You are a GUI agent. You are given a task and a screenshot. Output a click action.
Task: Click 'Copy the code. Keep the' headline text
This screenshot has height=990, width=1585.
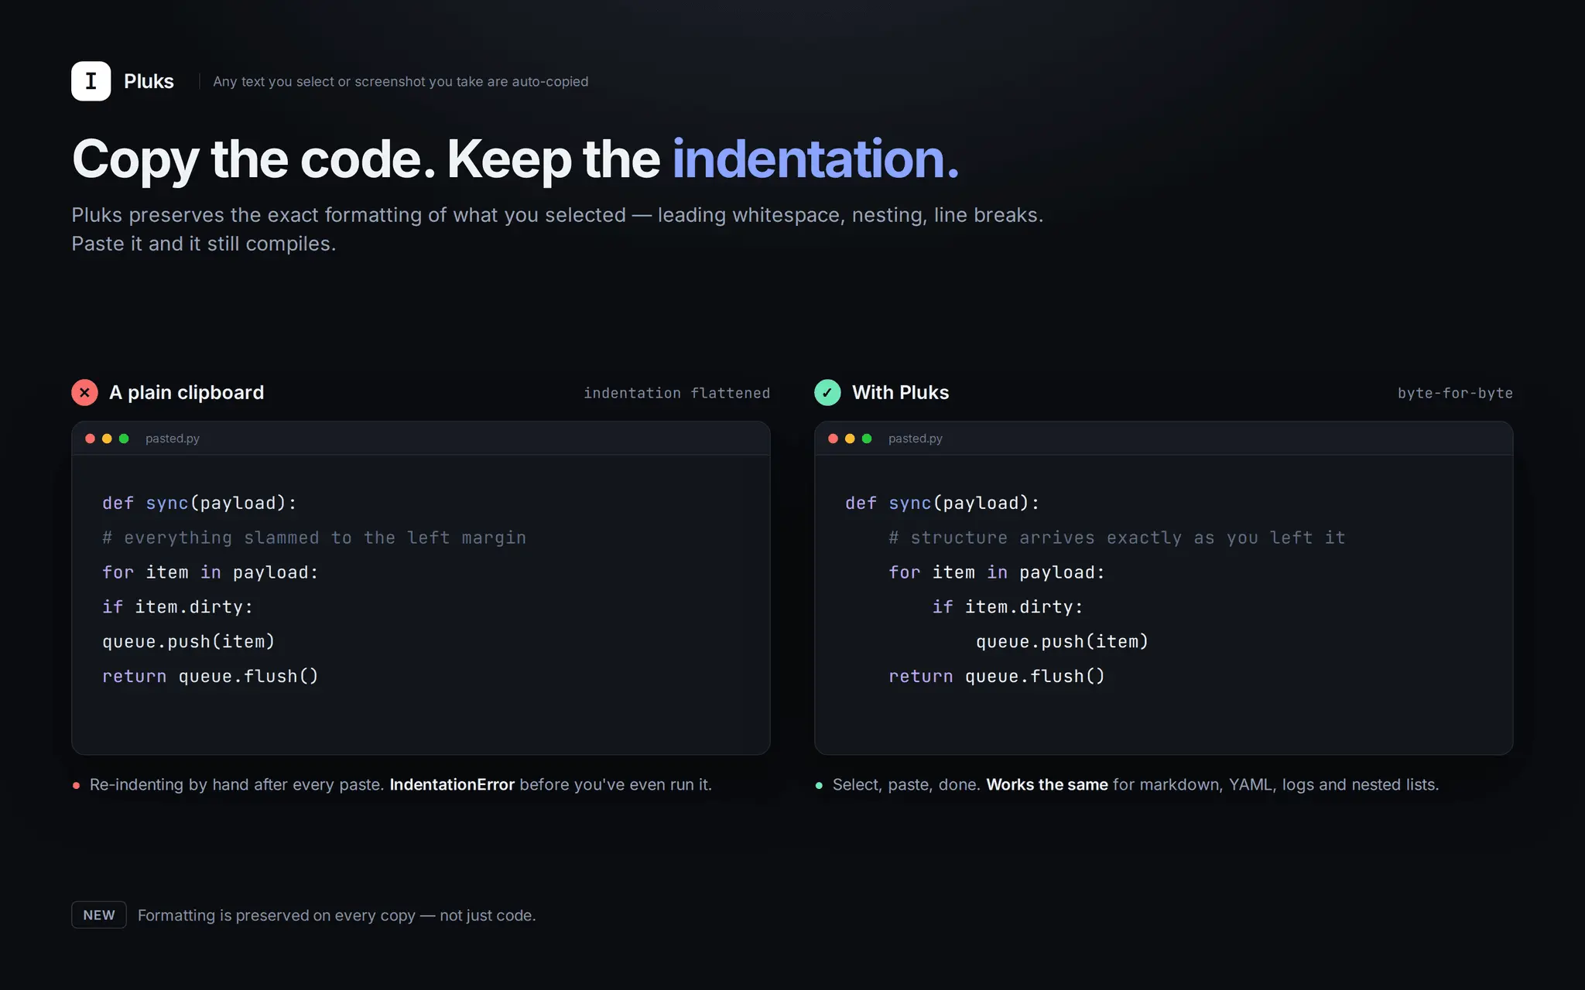(x=366, y=160)
